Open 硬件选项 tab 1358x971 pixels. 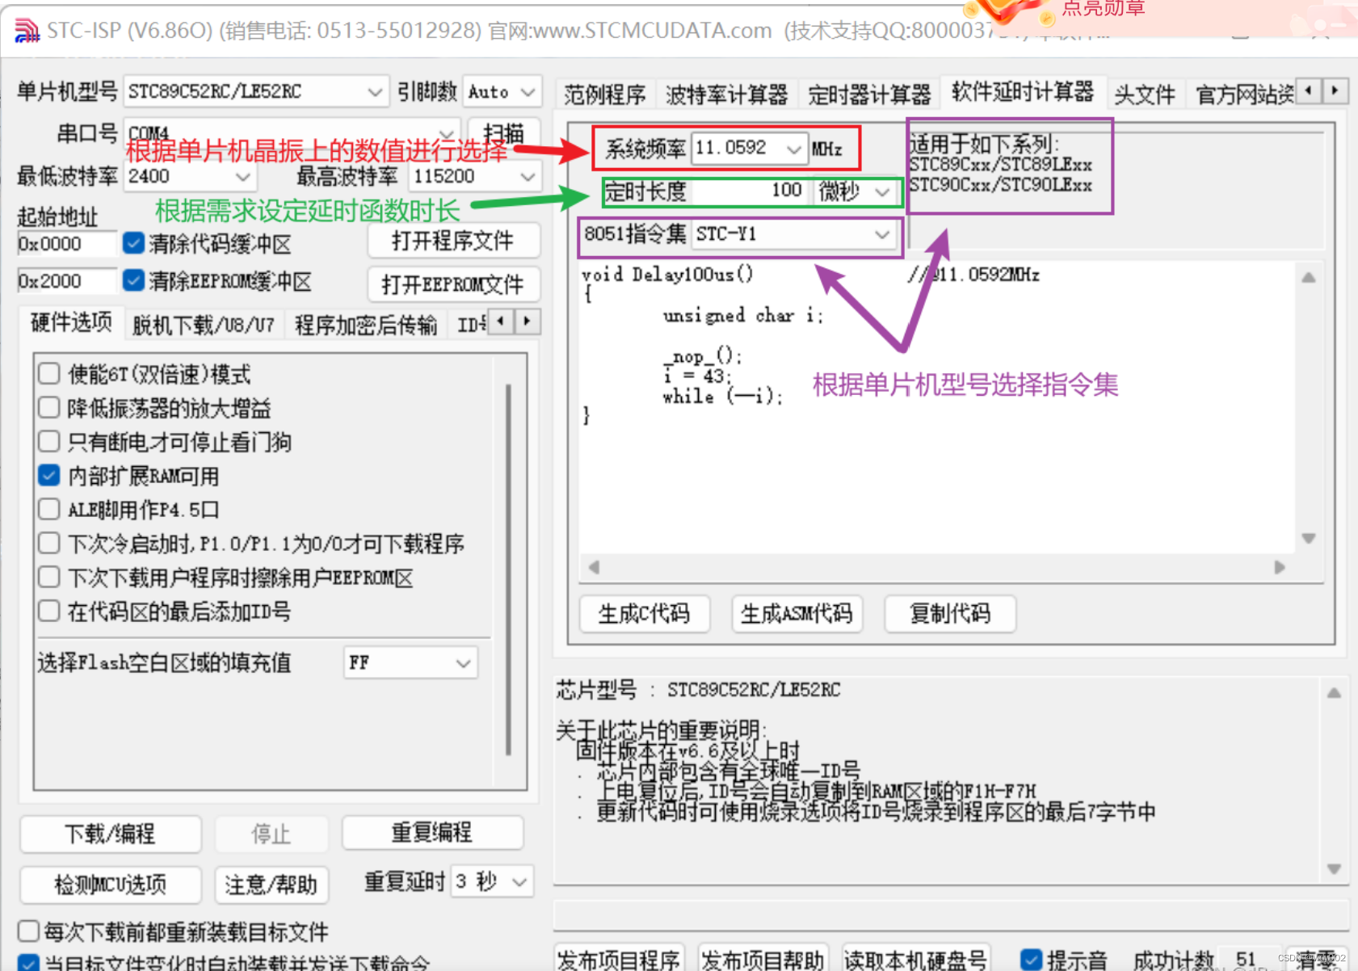71,322
